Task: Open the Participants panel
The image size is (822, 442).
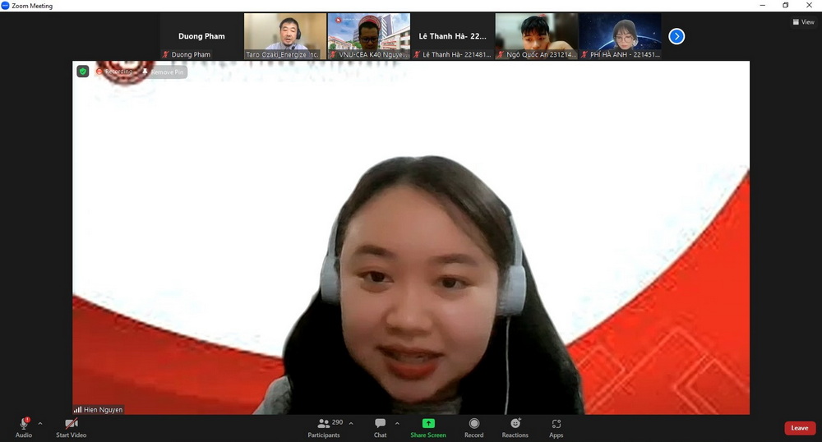Action: point(325,424)
